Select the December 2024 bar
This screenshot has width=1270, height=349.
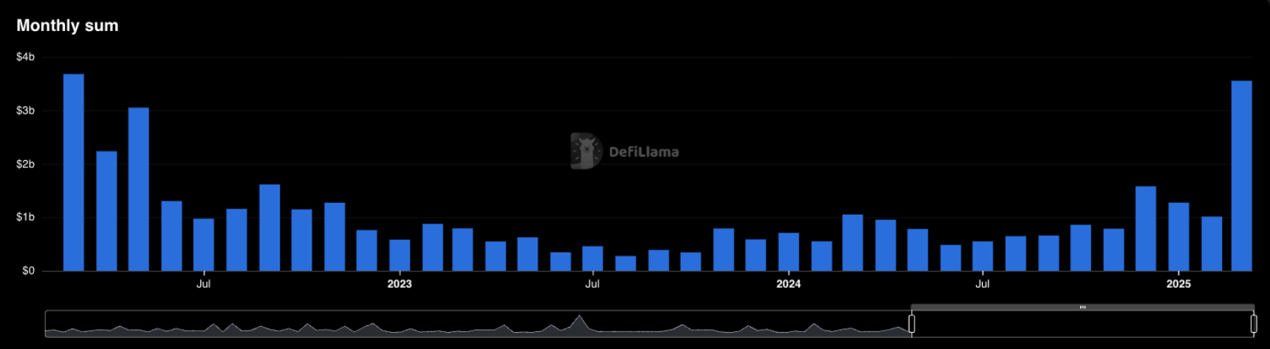(1146, 229)
